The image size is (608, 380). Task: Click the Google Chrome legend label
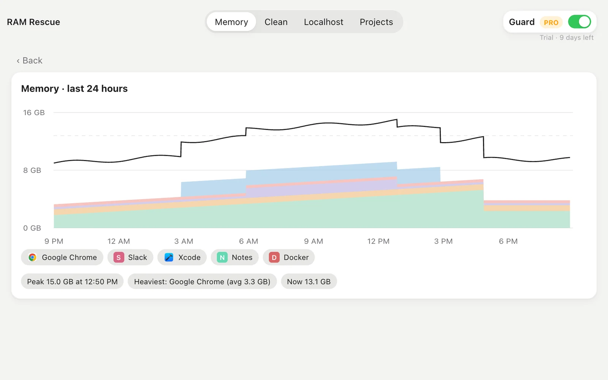(x=70, y=257)
